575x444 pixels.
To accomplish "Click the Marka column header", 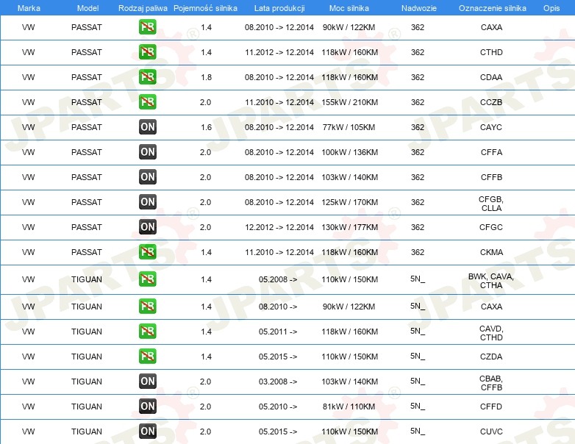I will (x=29, y=8).
